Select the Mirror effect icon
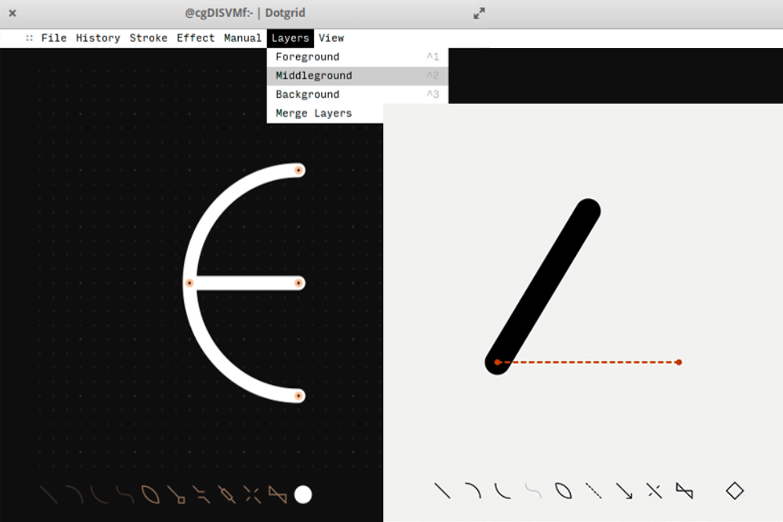783x522 pixels. click(684, 491)
